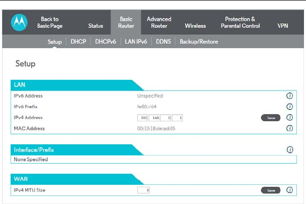Click the fourth IPv4 octet field 1
Screen dimensions: 306x204
[177, 118]
